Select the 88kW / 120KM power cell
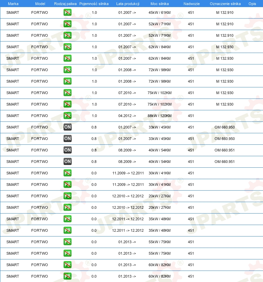Viewport: 263px width, 282px height. coord(159,116)
